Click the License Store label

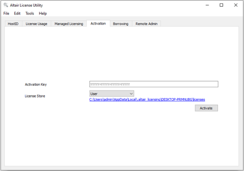(x=35, y=96)
